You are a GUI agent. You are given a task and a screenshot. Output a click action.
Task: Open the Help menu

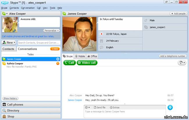60,8
